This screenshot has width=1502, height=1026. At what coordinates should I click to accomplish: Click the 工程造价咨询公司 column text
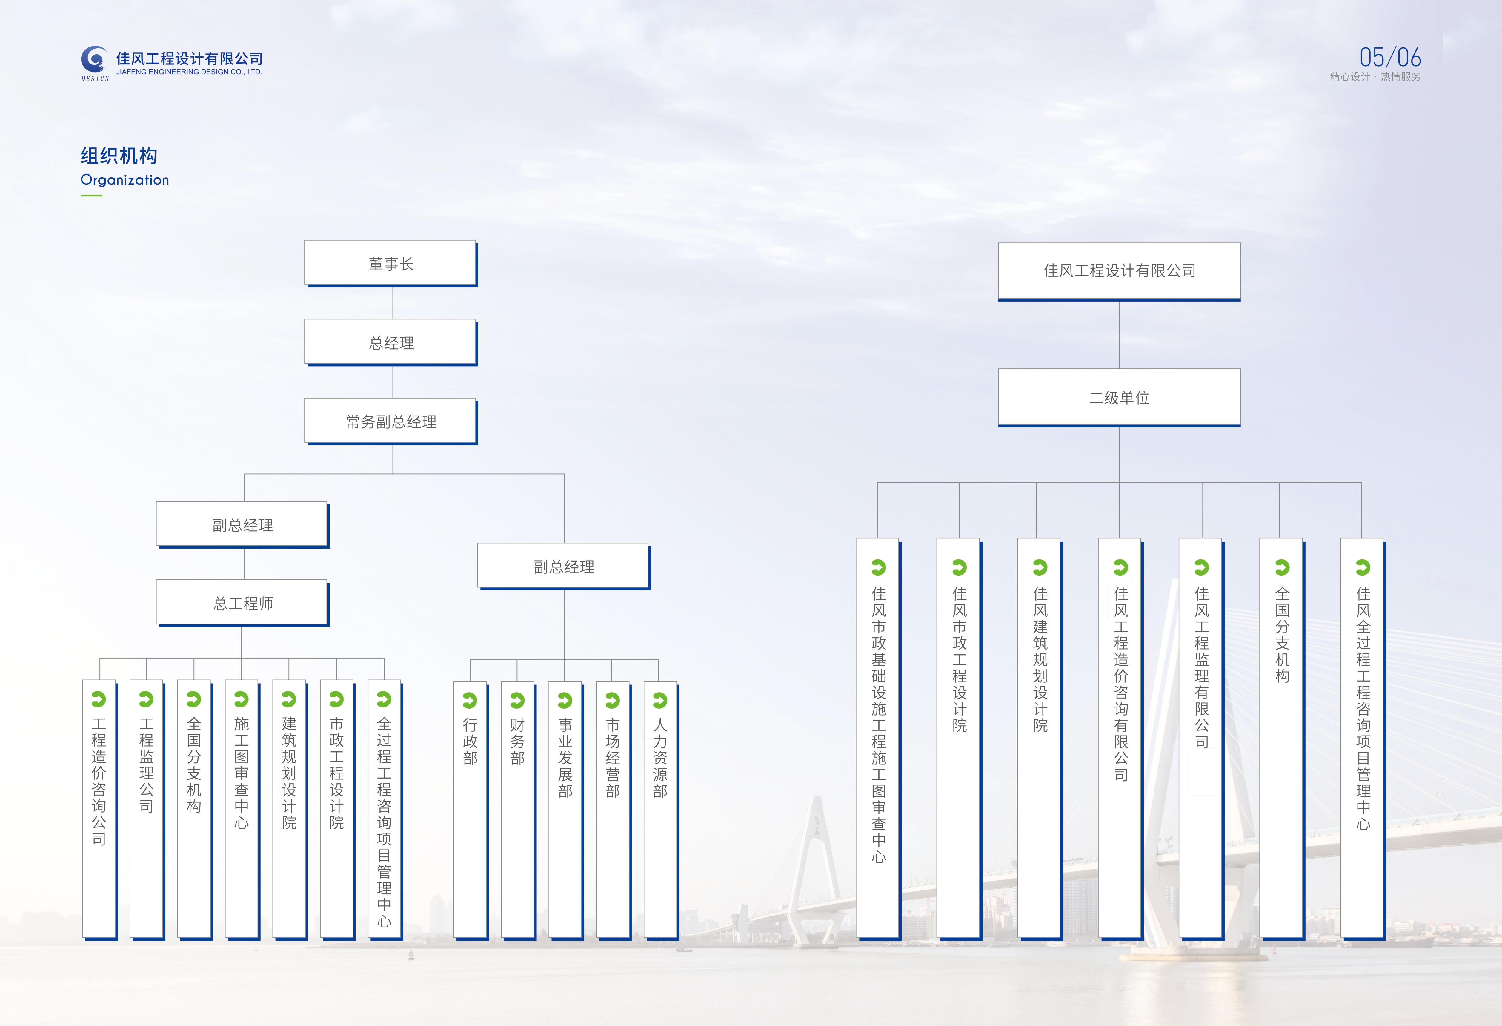[98, 781]
